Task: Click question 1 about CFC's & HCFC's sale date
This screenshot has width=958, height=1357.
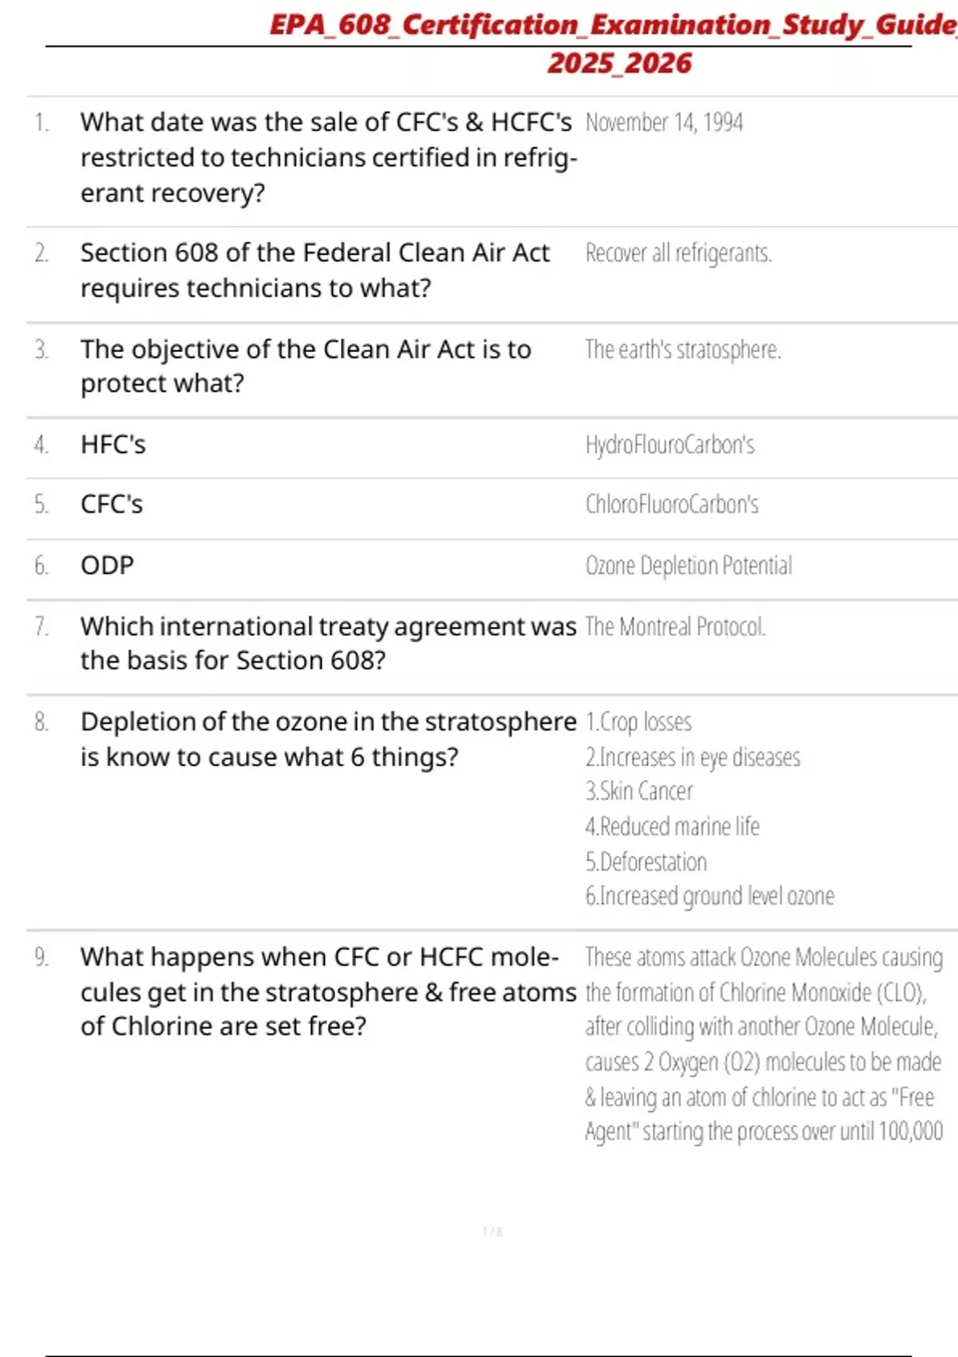Action: point(327,157)
